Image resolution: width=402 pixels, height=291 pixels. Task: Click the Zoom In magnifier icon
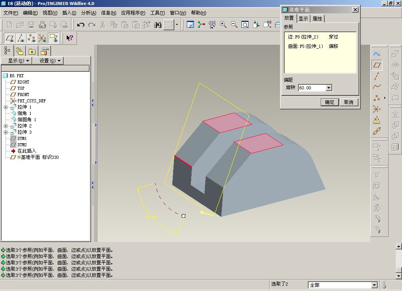click(223, 25)
